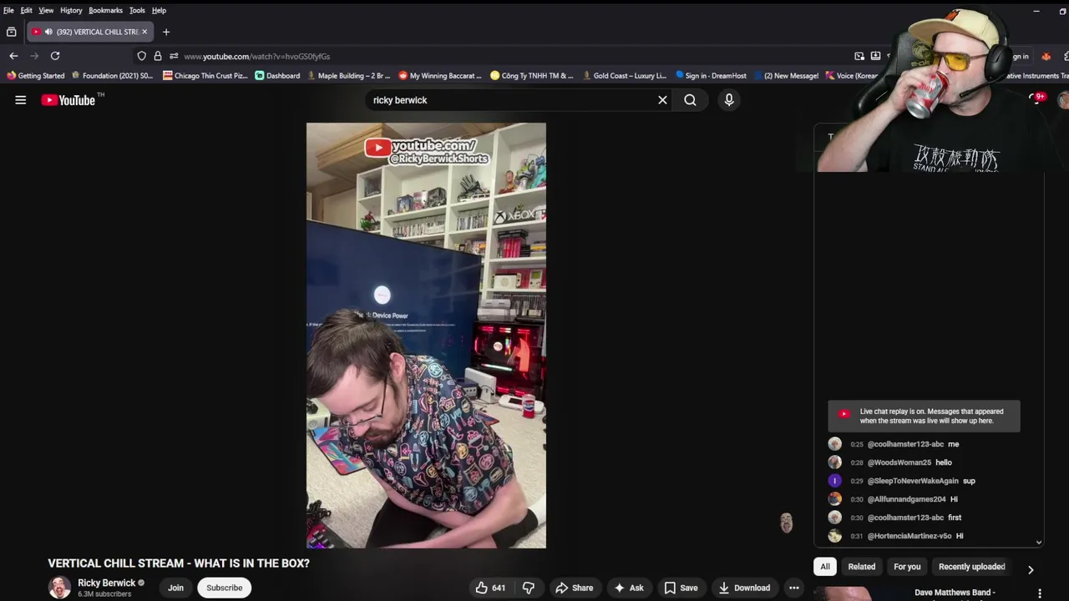Open the Maple Building bookmark
The height and width of the screenshot is (601, 1069).
click(x=348, y=76)
